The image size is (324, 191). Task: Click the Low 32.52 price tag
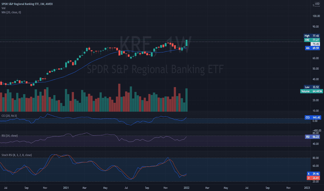(312, 87)
